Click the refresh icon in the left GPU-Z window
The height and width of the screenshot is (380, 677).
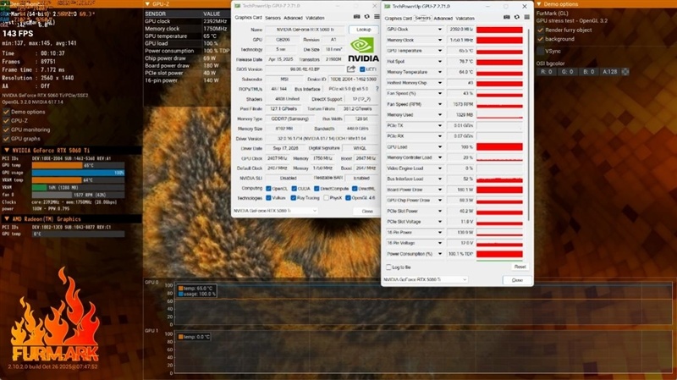coord(367,17)
